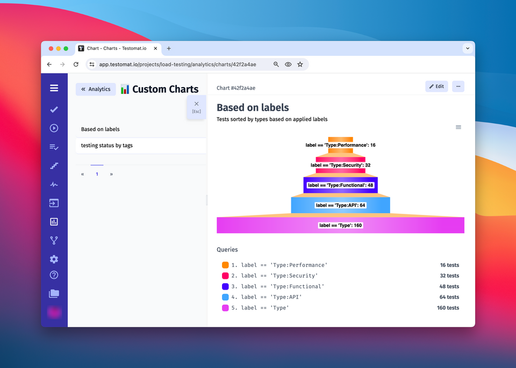Open the Steps staircase sidebar icon
Viewport: 516px width, 368px height.
(54, 166)
